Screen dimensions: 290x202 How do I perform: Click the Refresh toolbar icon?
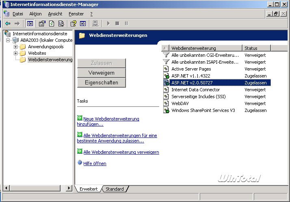tap(52, 24)
